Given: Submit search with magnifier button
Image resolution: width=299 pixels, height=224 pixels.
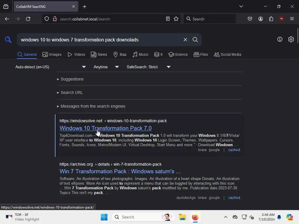Looking at the screenshot, I should pos(195,40).
